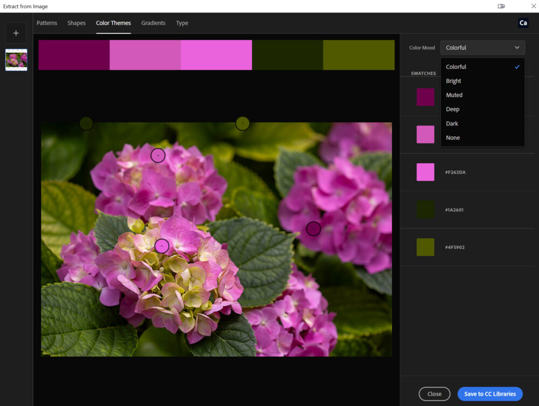Select the dark magenta swatch in Swatches list
Viewport: 539px width, 406px height.
click(425, 97)
